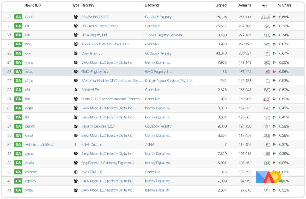The height and width of the screenshot is (199, 306).
Task: Click the red down arrow in .tokyo row
Action: pos(274,72)
